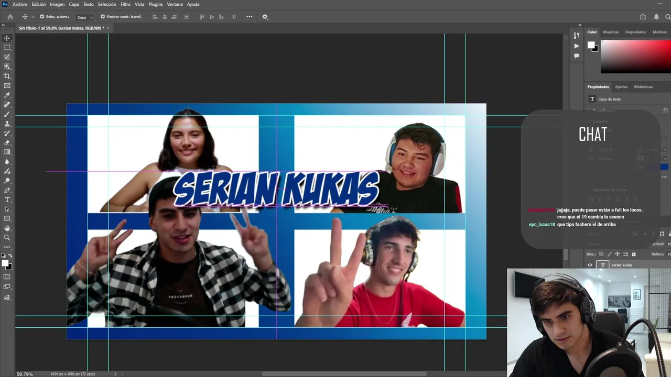
Task: Swap foreground and background colors
Action: (x=10, y=256)
